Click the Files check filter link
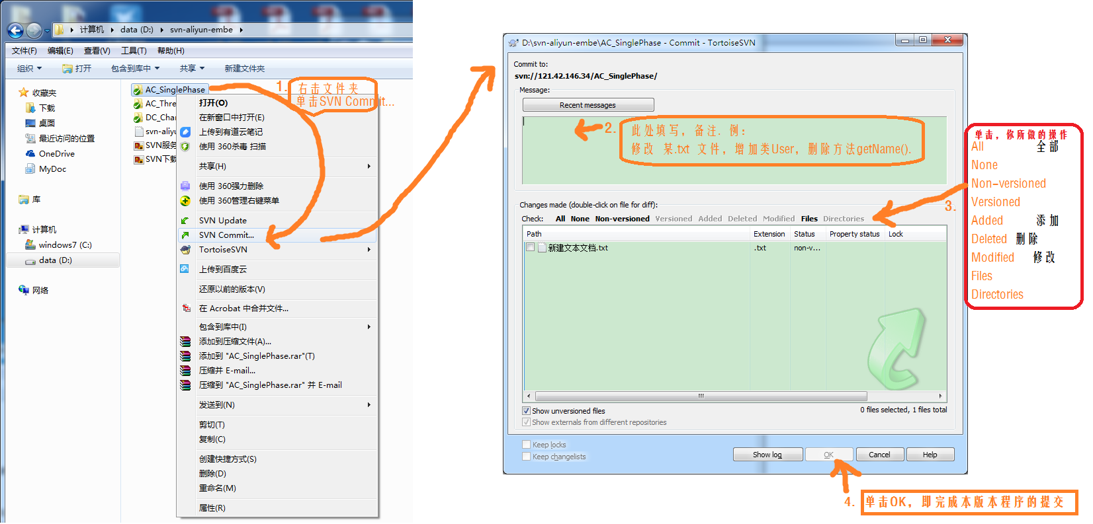The width and height of the screenshot is (1093, 524). point(809,219)
